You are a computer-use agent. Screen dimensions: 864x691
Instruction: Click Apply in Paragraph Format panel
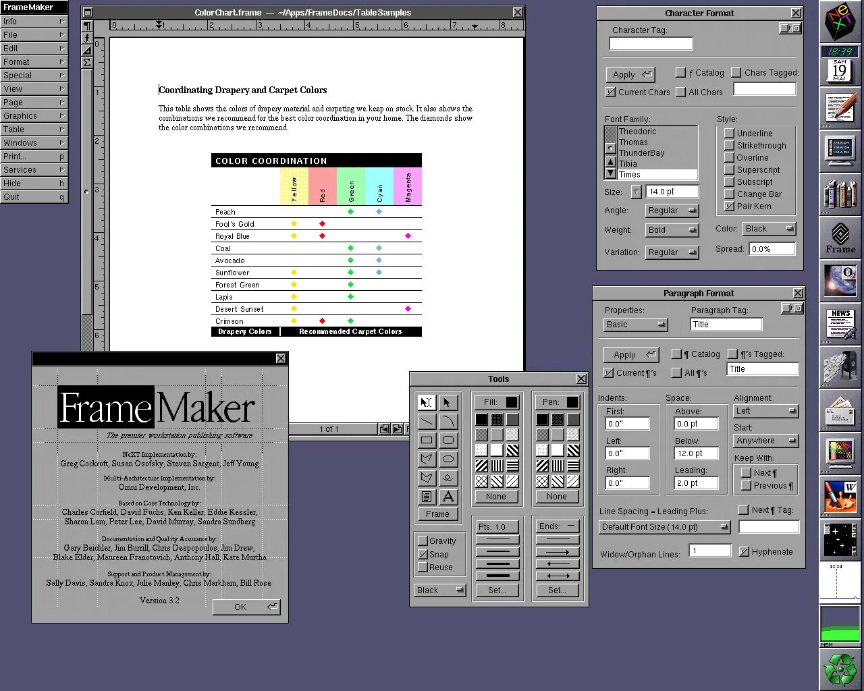630,354
